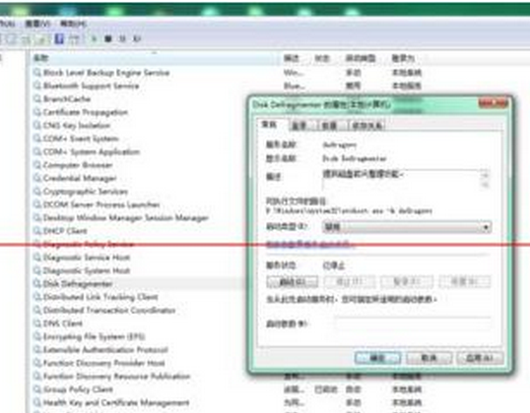The width and height of the screenshot is (530, 413).
Task: Select the DNS Client service icon
Action: [x=36, y=324]
